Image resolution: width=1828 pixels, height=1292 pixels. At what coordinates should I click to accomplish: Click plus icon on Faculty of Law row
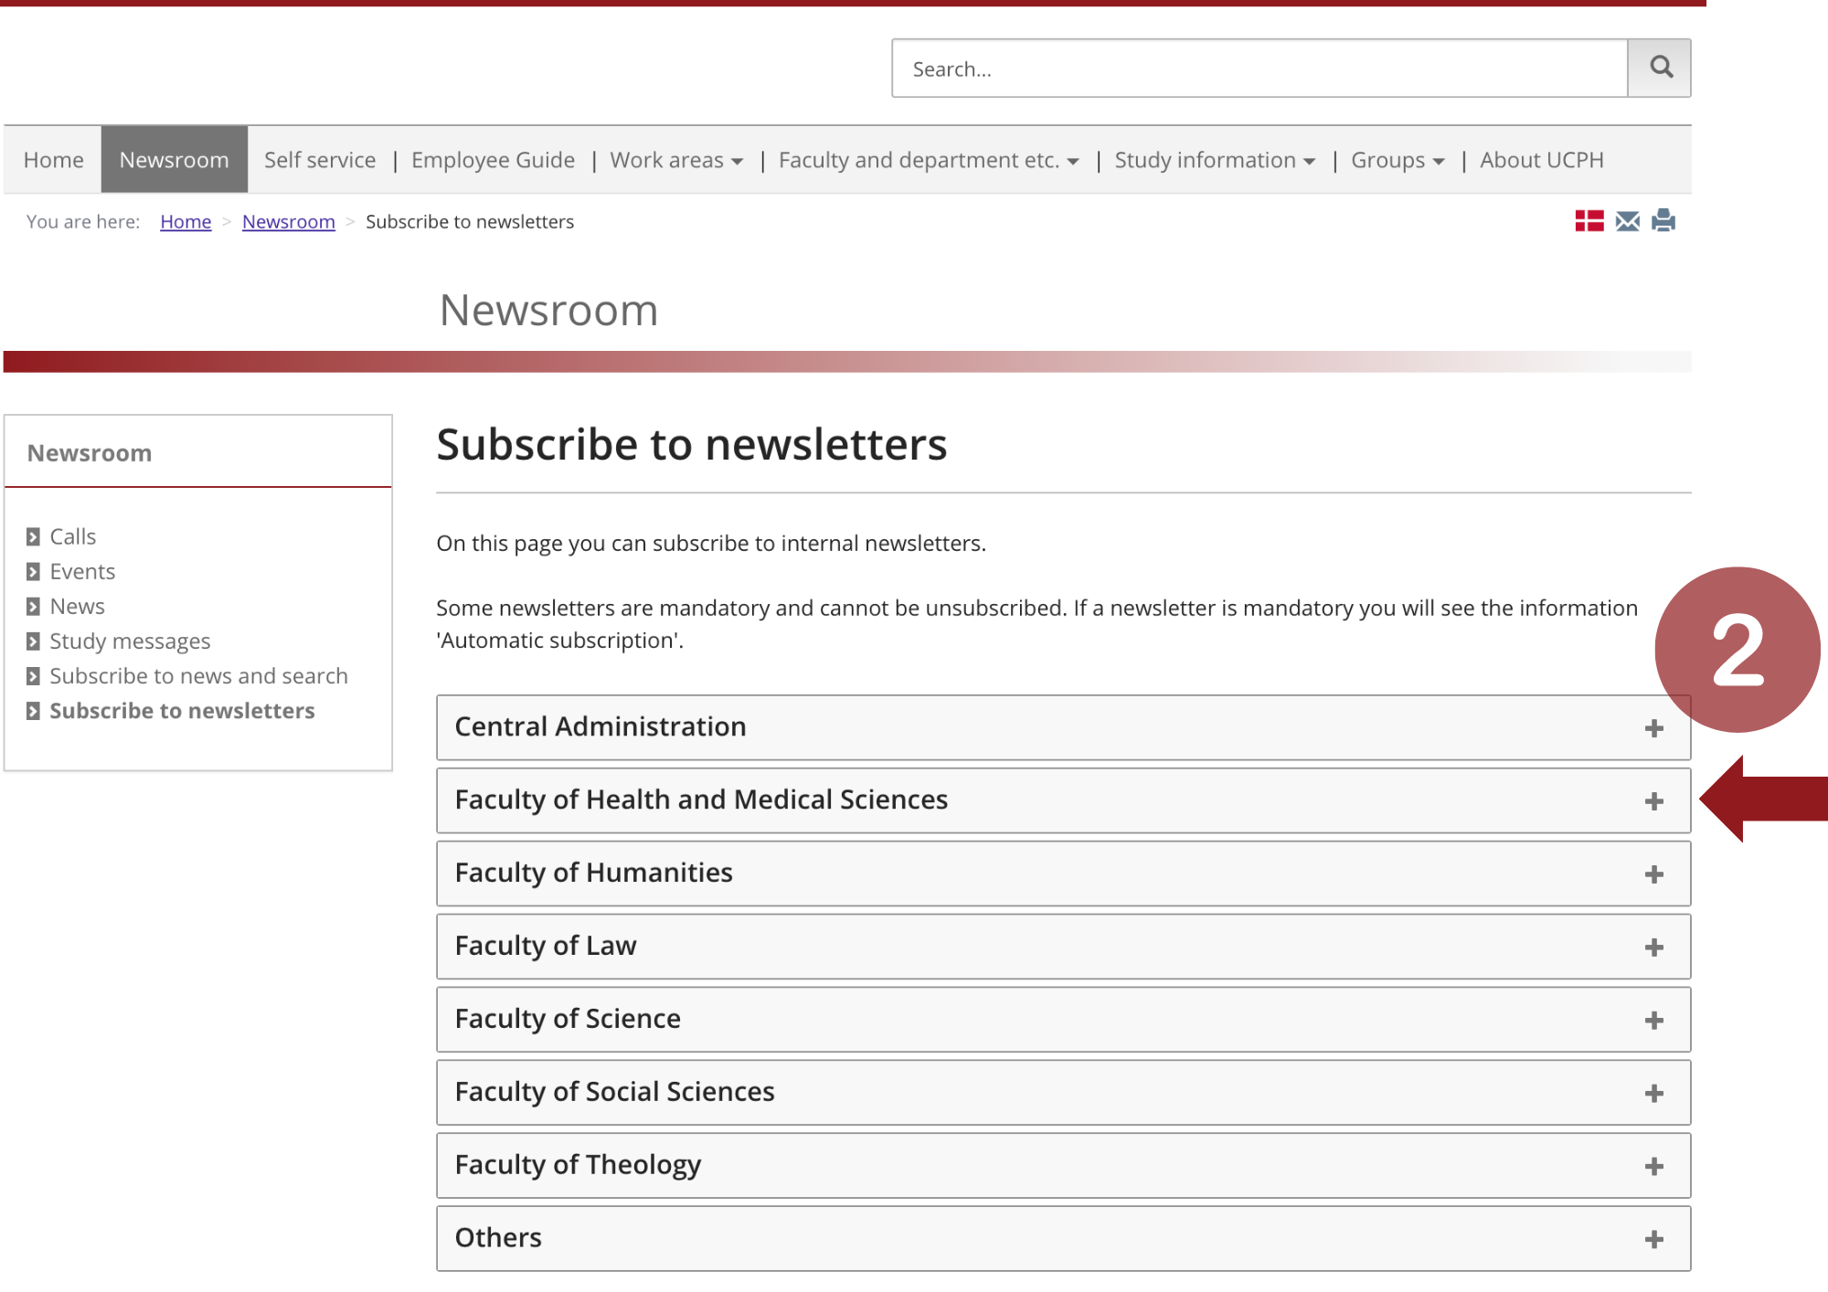pyautogui.click(x=1653, y=948)
